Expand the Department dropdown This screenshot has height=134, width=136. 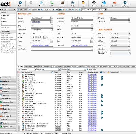point(52,30)
